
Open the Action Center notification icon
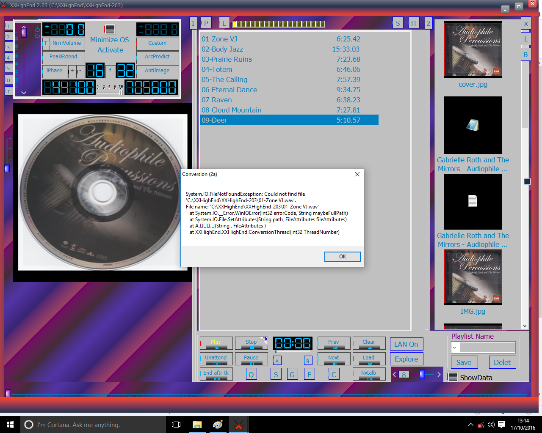click(x=501, y=425)
